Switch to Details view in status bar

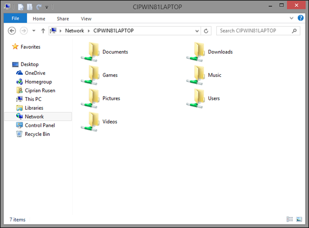pos(289,219)
